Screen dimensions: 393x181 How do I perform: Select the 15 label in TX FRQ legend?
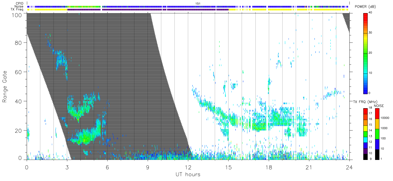tap(370, 125)
